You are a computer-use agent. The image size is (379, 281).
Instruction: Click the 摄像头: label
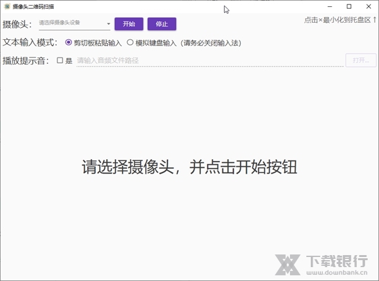(17, 24)
